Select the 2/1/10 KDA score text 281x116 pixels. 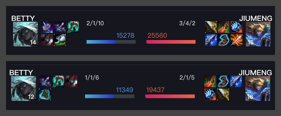[x=95, y=23]
